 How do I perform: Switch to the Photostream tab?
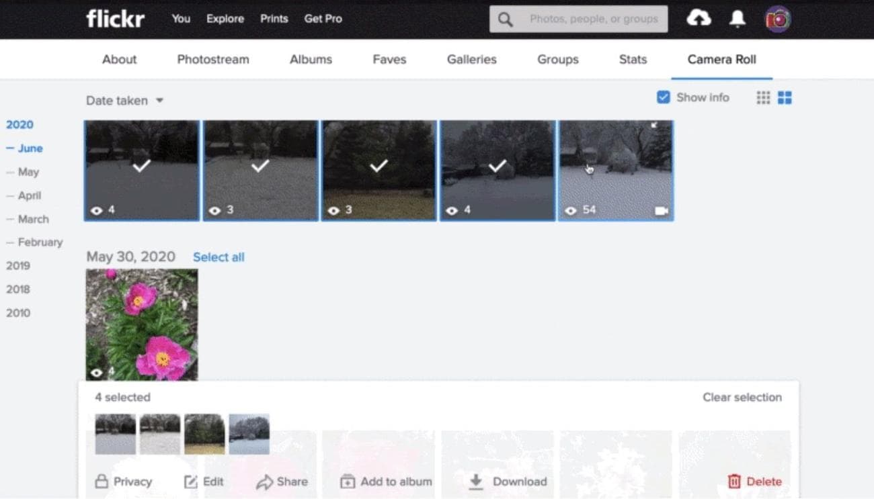[212, 59]
